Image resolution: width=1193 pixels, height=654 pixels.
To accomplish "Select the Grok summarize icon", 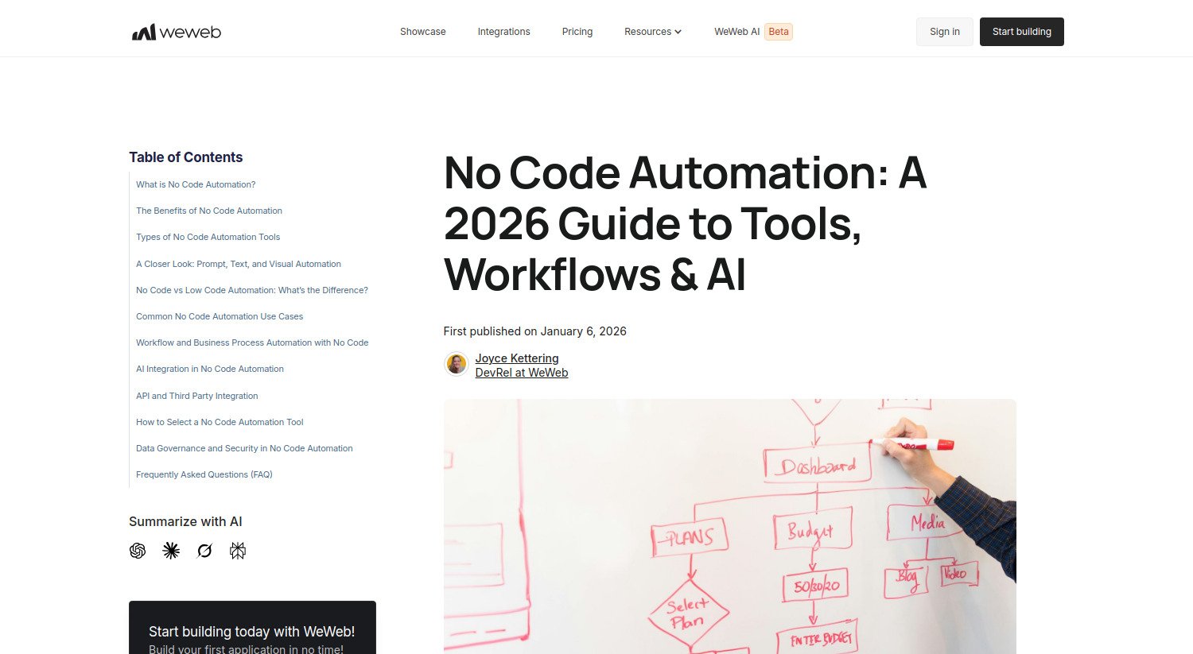I will [204, 550].
